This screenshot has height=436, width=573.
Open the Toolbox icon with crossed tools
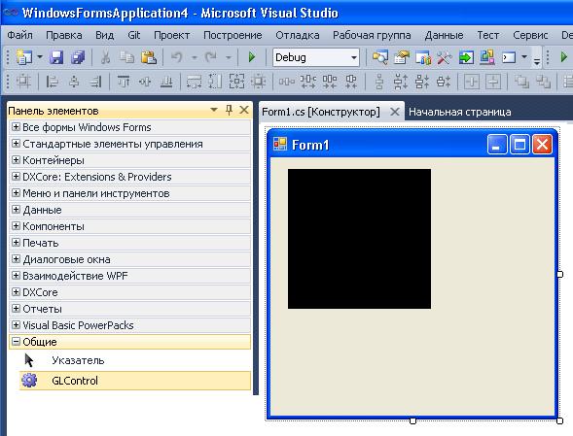(x=445, y=57)
